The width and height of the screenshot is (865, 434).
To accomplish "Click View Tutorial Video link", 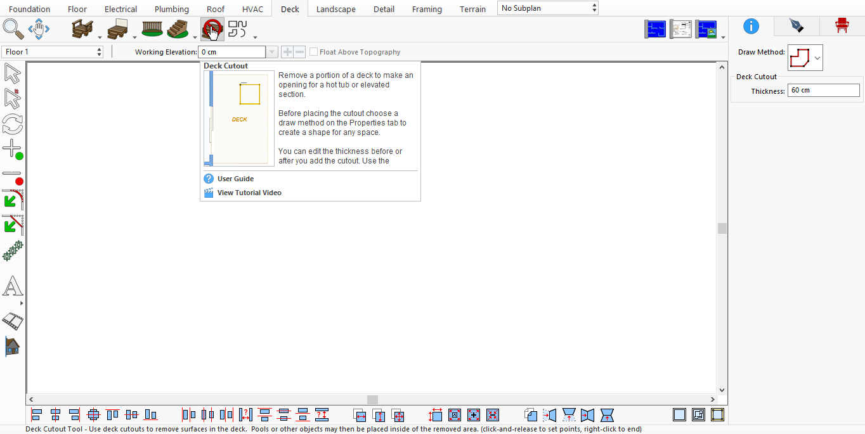I will [249, 193].
